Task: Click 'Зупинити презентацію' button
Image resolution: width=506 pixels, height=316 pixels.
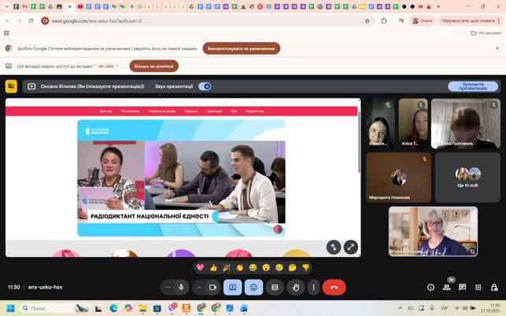Action: 473,86
